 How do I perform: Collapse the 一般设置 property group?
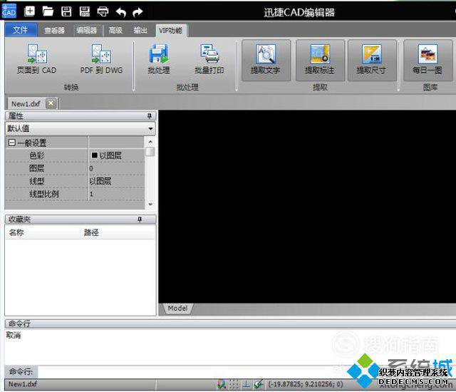(11, 143)
